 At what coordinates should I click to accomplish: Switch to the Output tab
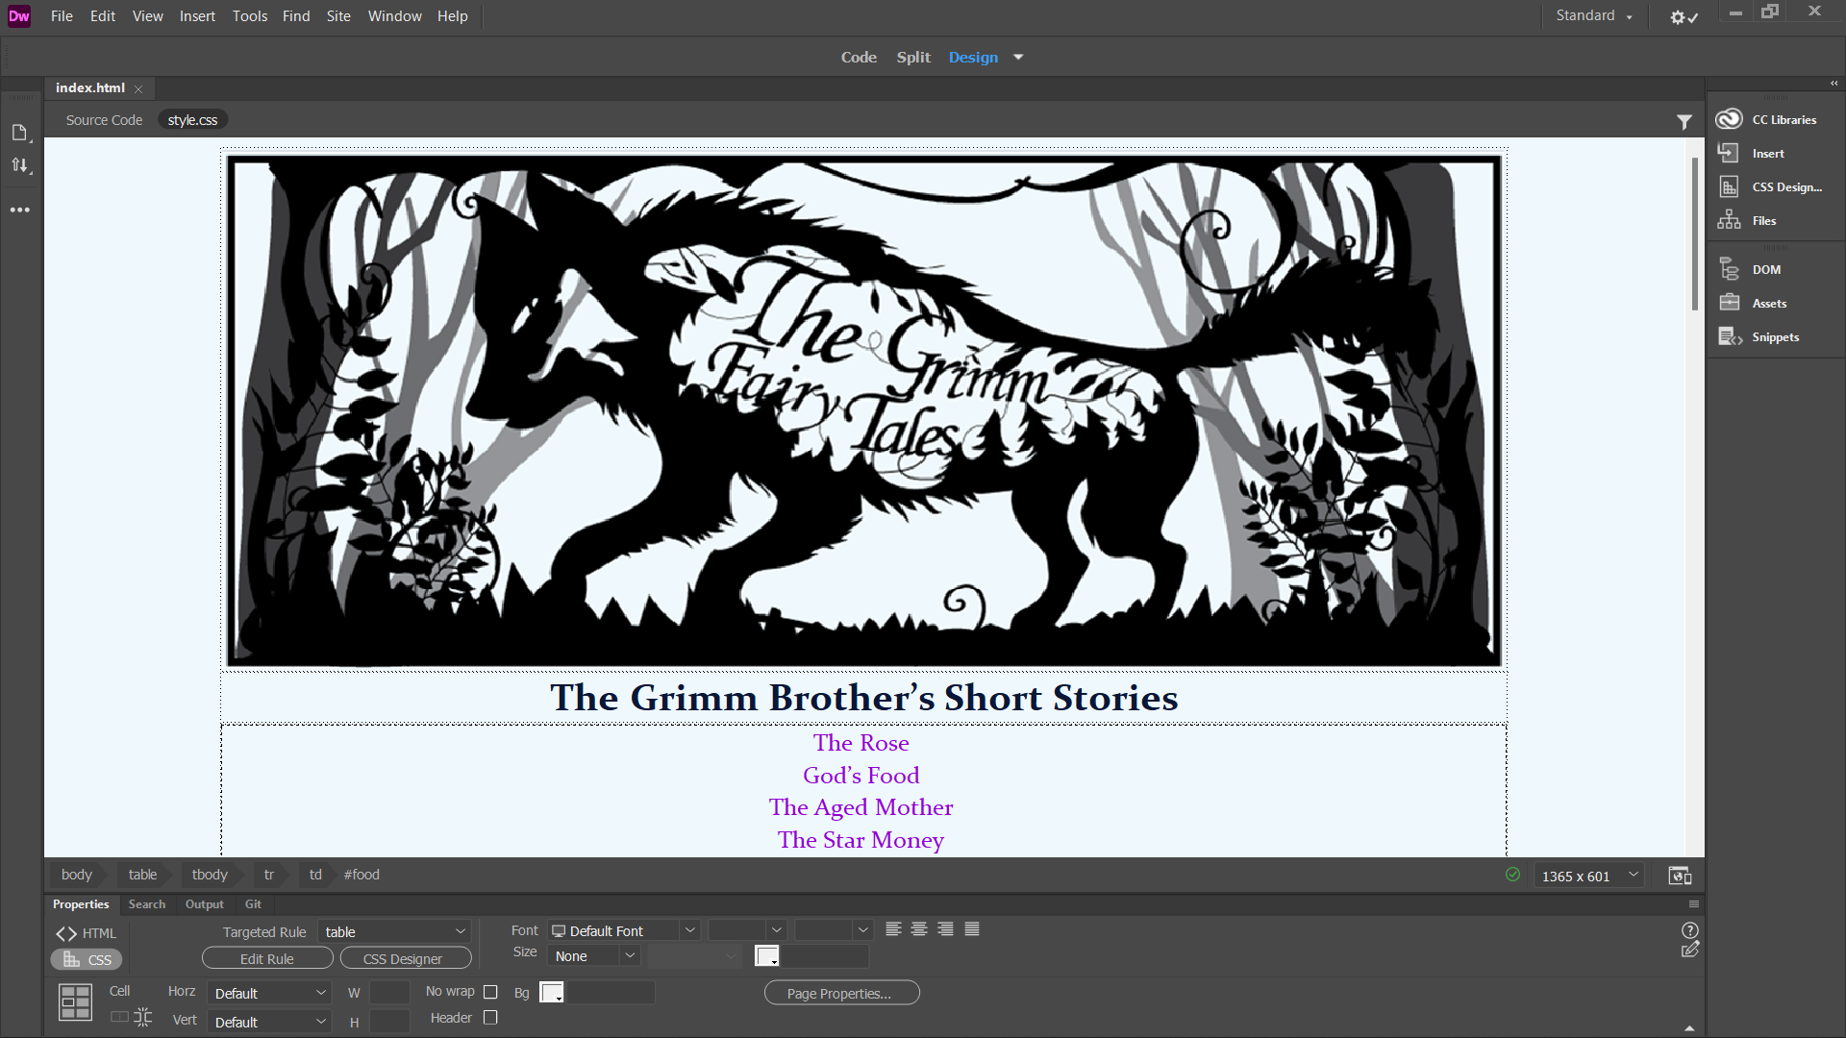(205, 904)
